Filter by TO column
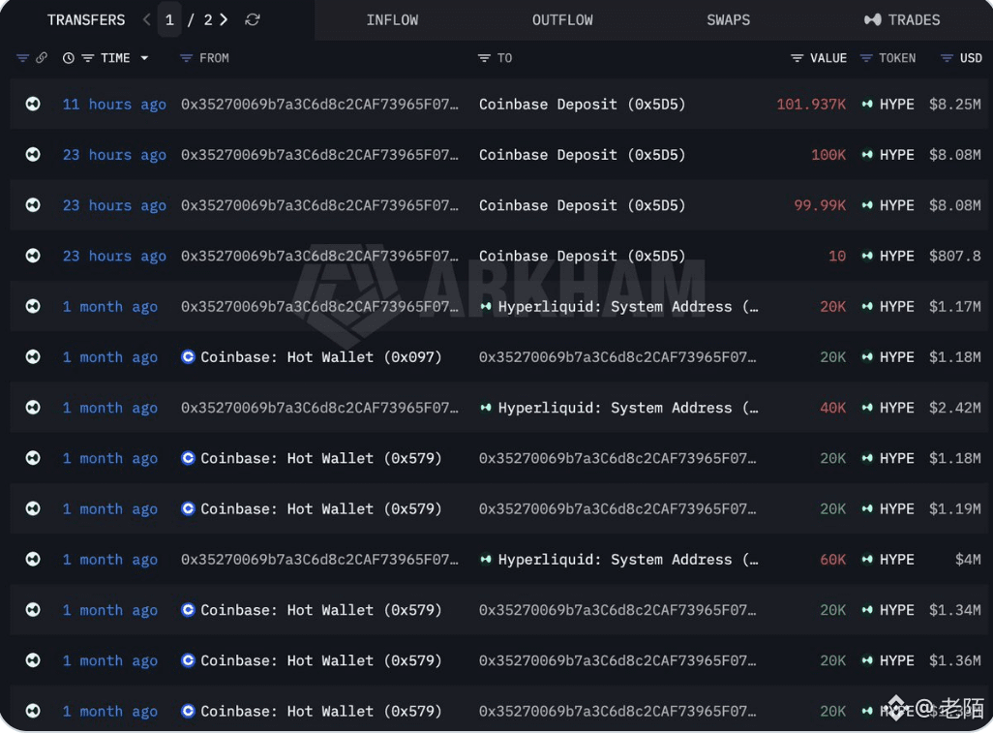 tap(484, 58)
